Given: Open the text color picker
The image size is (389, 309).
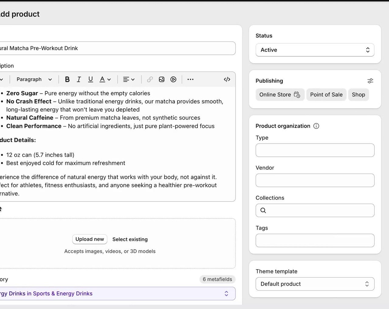Looking at the screenshot, I should [105, 79].
